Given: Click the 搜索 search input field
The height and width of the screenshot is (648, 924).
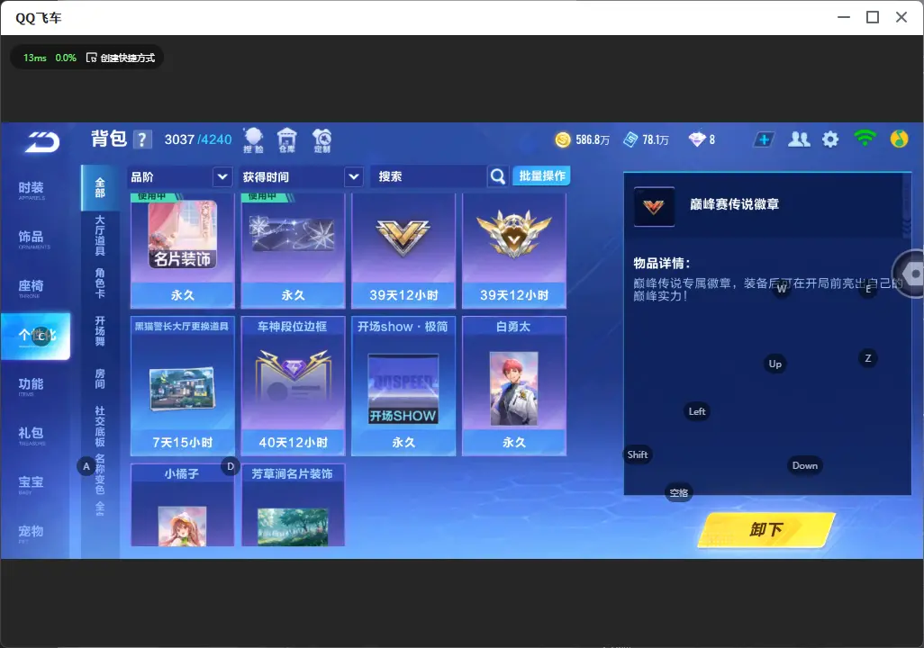Looking at the screenshot, I should coord(429,176).
